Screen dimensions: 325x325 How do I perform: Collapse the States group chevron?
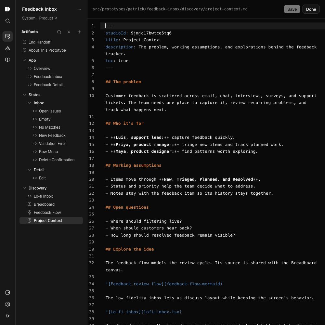tap(24, 95)
